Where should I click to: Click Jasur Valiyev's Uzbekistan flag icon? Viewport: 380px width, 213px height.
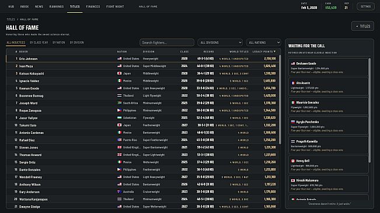120,118
